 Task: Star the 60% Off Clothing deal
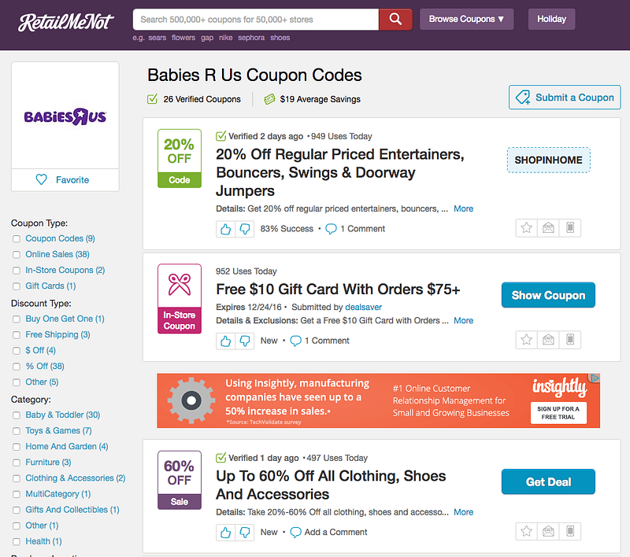(x=526, y=531)
